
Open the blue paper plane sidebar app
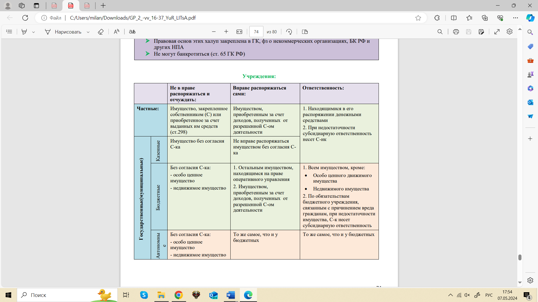(530, 116)
